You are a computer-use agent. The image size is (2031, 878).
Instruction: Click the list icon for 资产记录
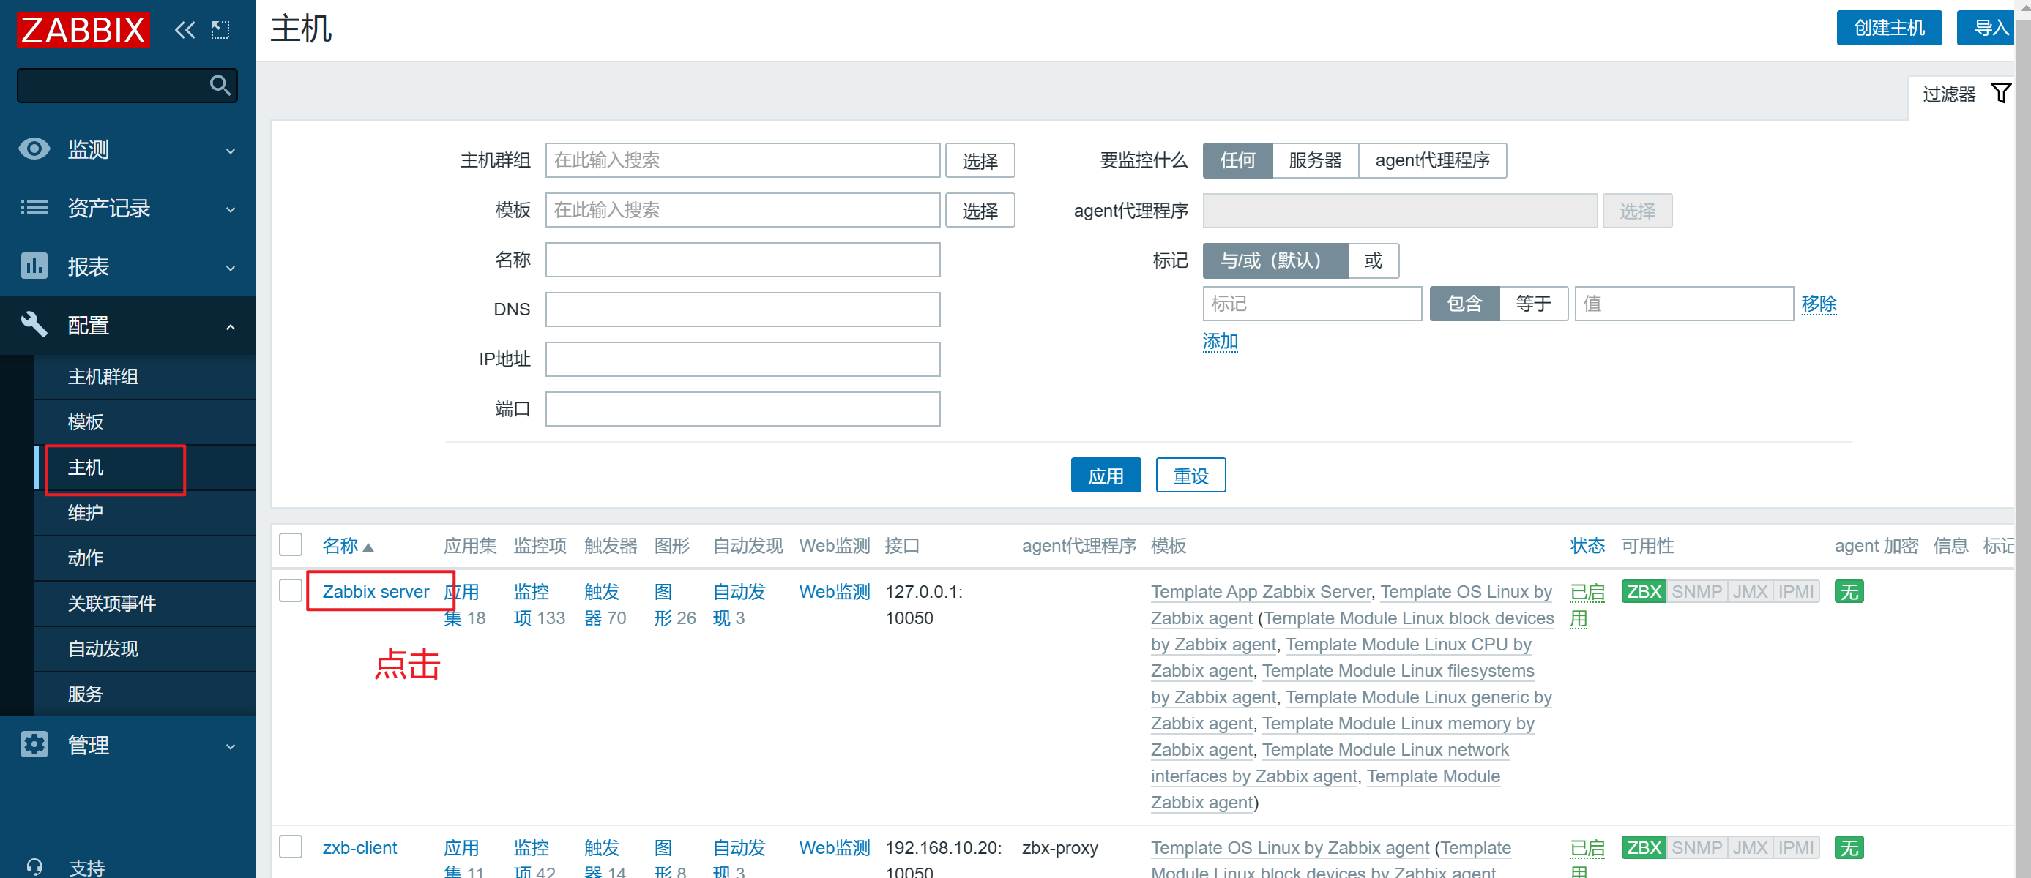point(34,207)
